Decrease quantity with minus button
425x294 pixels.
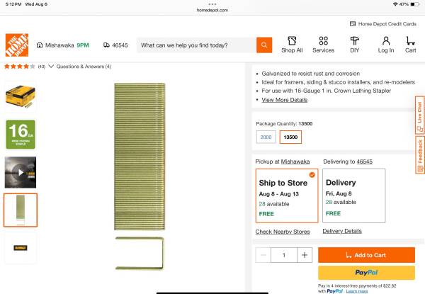click(x=263, y=255)
